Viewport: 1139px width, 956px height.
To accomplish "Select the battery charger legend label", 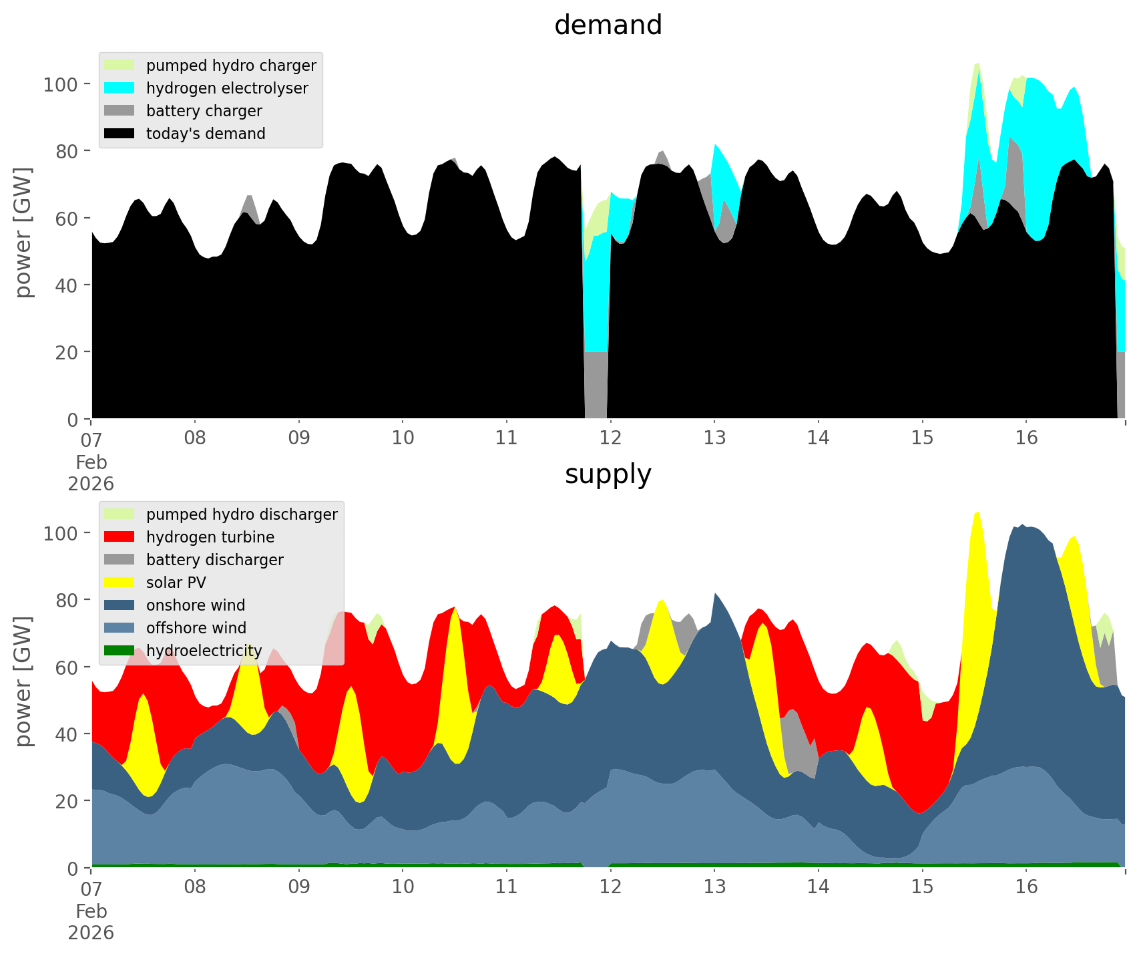I will (204, 111).
